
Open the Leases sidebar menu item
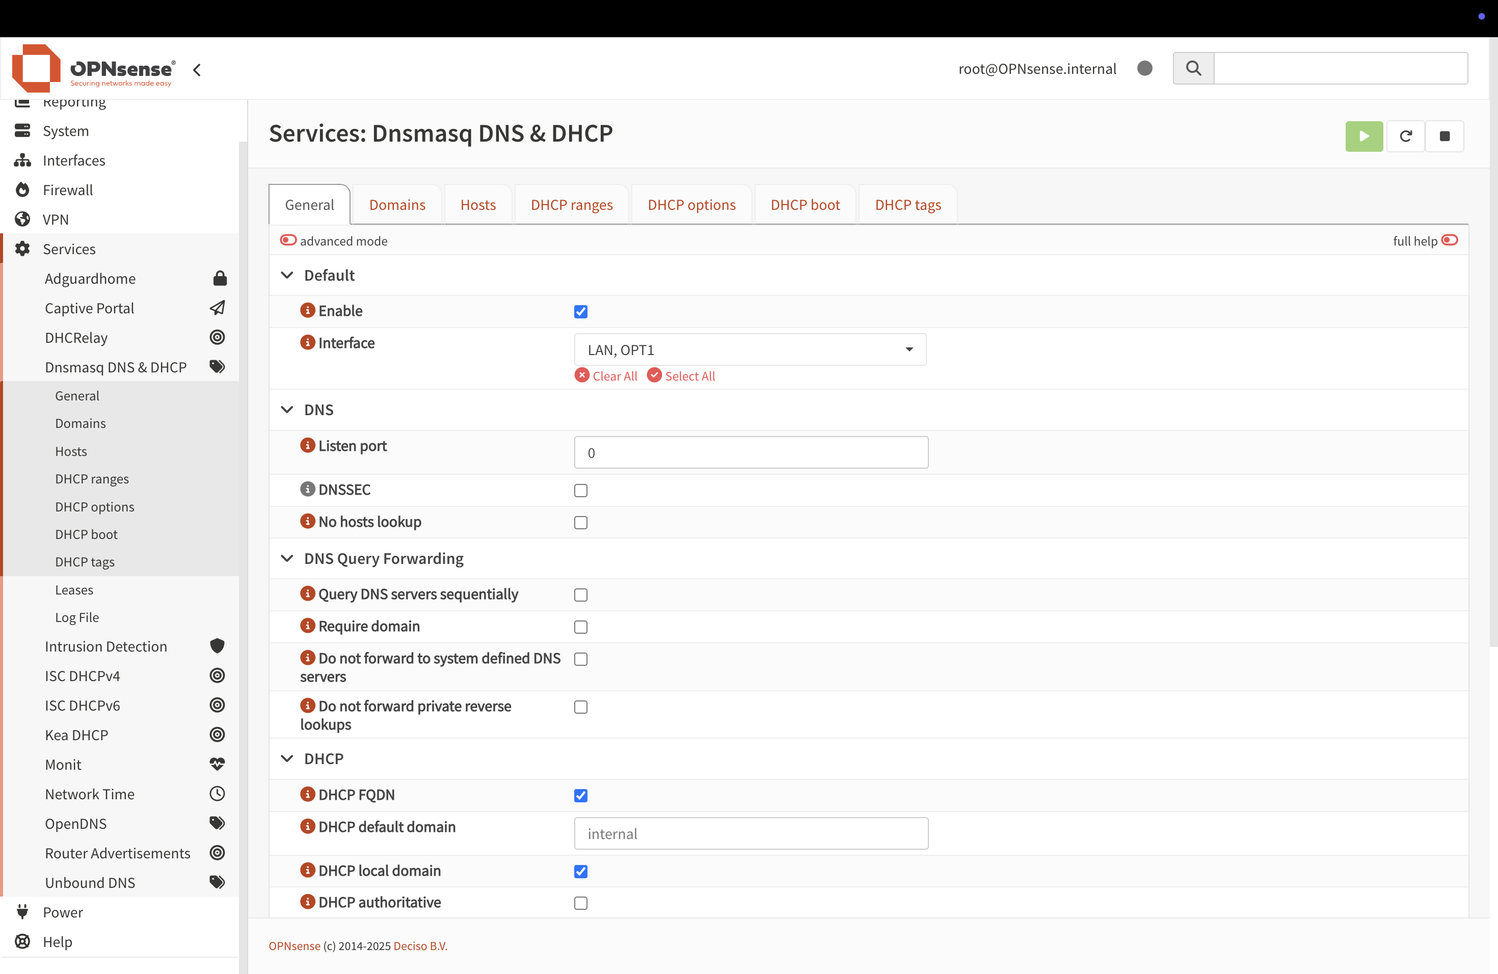(74, 589)
